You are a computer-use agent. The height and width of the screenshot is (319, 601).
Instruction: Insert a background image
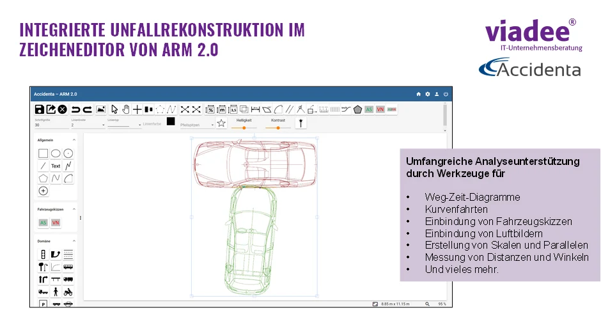click(x=101, y=109)
